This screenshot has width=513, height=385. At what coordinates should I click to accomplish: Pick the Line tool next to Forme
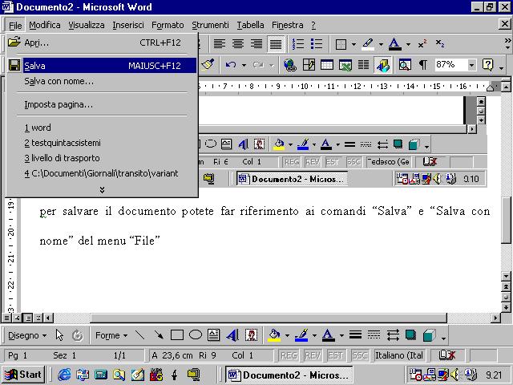coord(140,335)
